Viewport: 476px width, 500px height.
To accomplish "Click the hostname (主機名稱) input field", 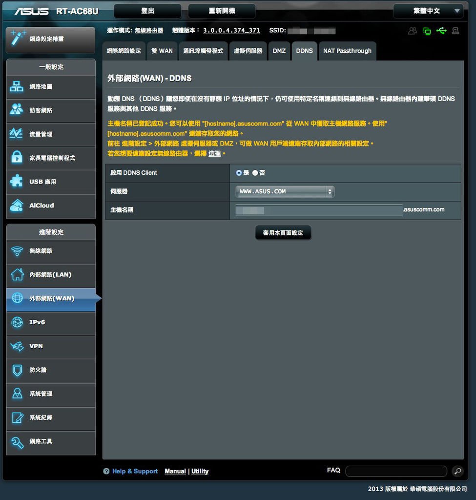I will point(319,210).
